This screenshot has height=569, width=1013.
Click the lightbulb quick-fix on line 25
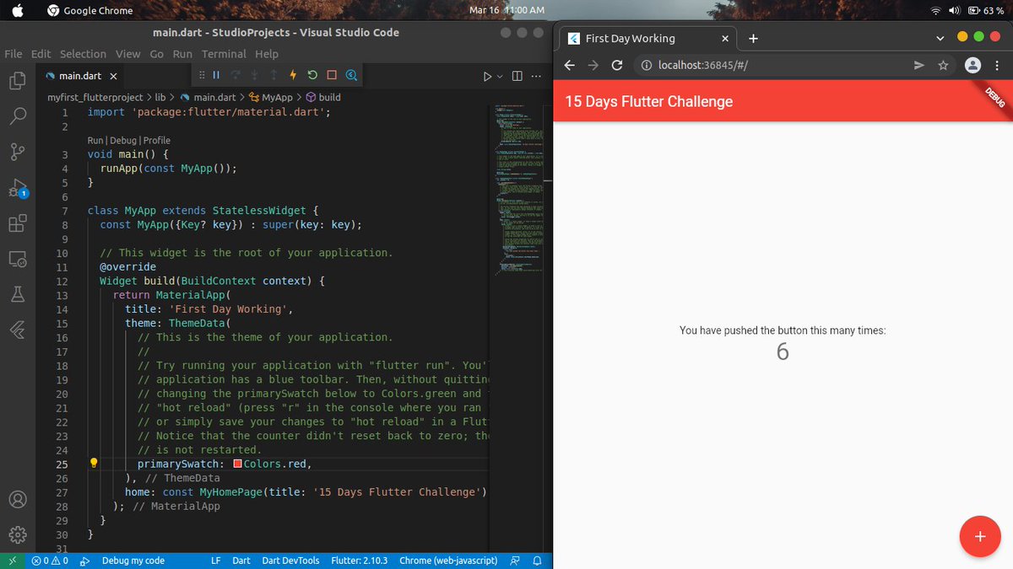(x=95, y=464)
